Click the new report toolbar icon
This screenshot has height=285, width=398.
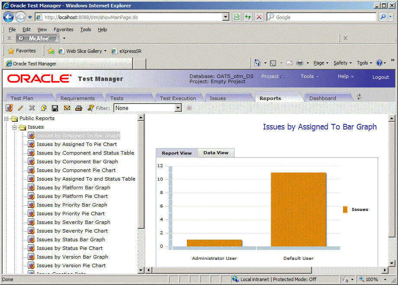9,108
